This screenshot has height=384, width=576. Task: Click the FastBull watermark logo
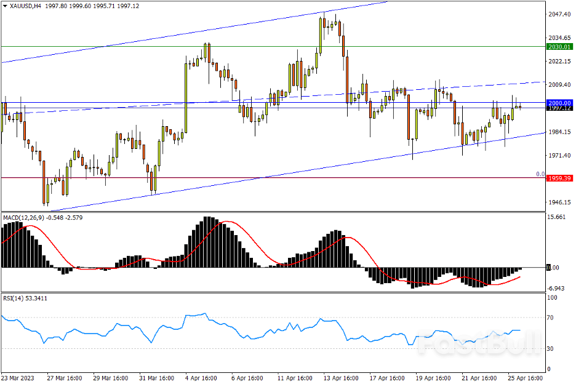(479, 343)
